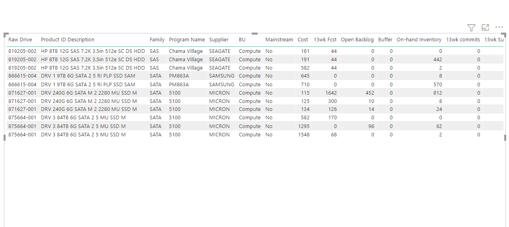The width and height of the screenshot is (509, 227).
Task: Click description in cost 645 row
Action: tap(88, 76)
